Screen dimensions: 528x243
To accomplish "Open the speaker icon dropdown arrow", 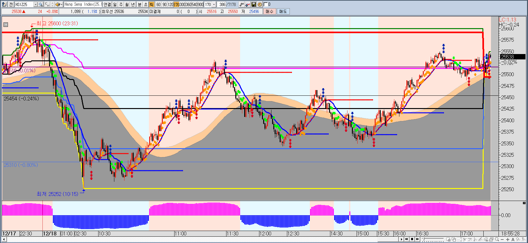I will [x=61, y=4].
